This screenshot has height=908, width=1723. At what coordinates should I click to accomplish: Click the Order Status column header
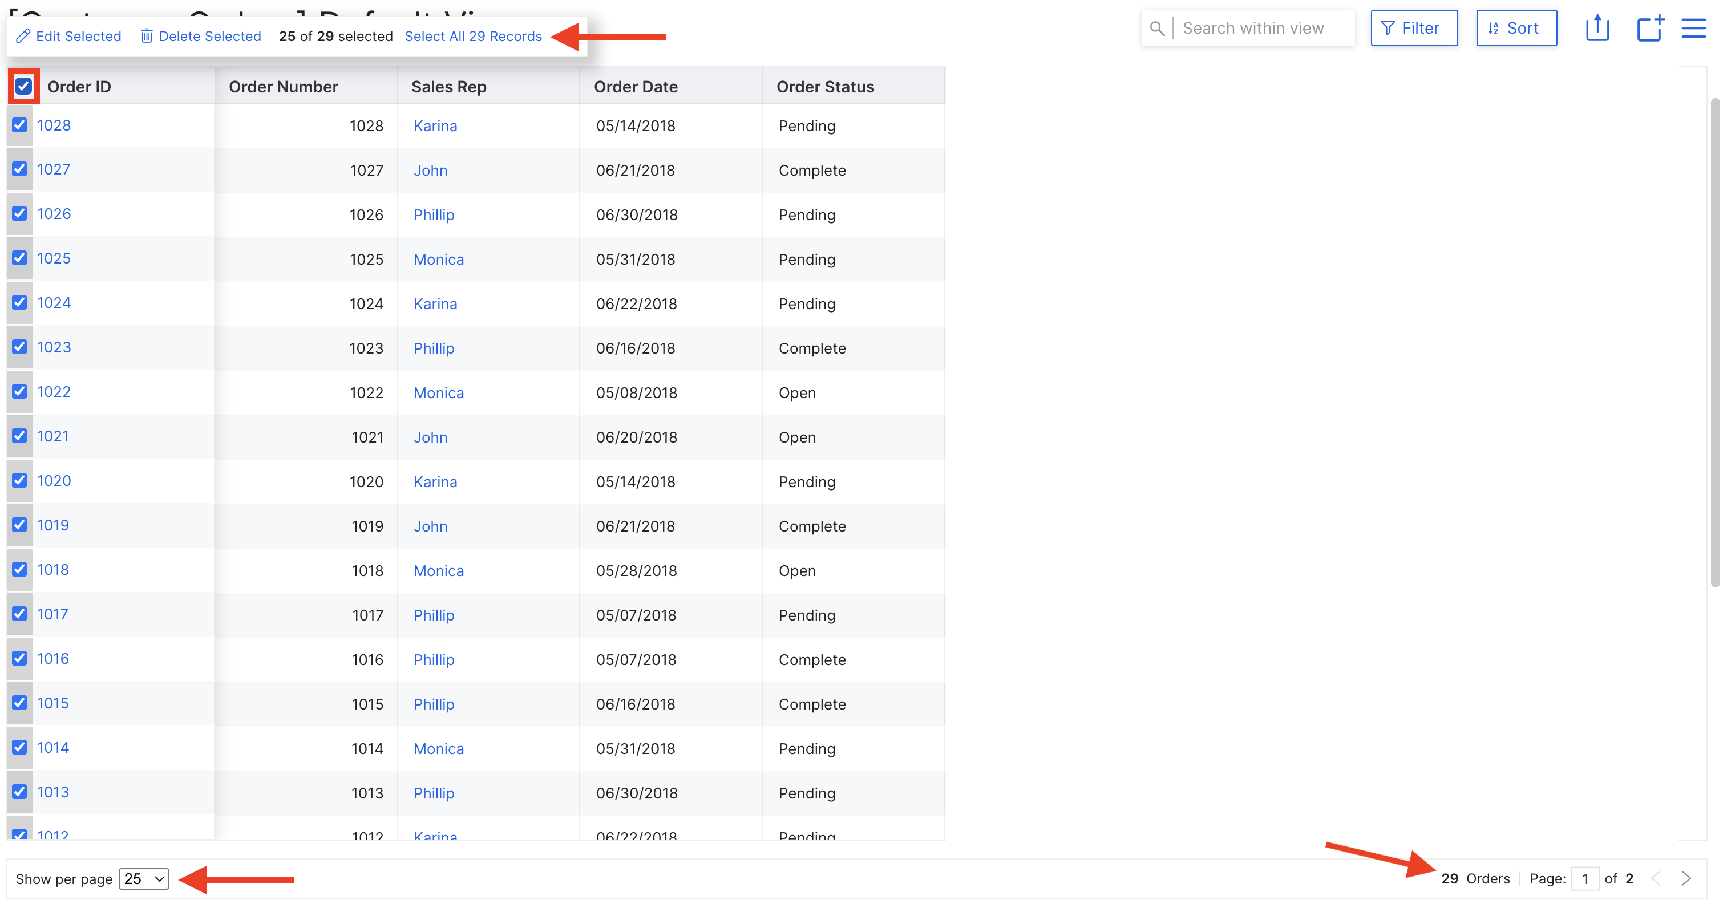826,87
